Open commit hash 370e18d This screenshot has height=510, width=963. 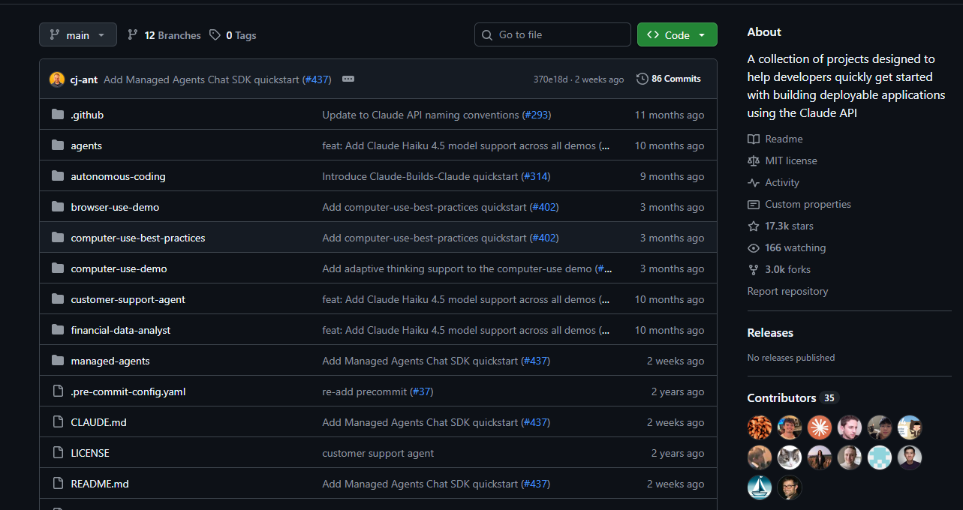pyautogui.click(x=551, y=79)
